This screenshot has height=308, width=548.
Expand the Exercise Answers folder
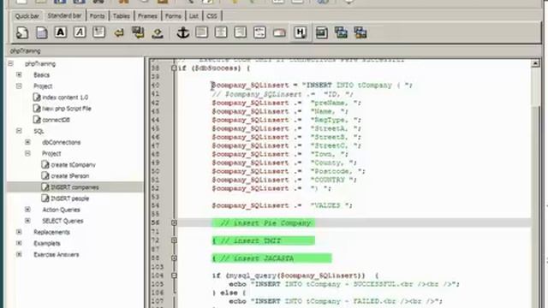tap(19, 254)
